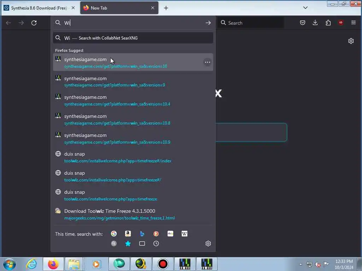Image resolution: width=362 pixels, height=271 pixels.
Task: Open duix snap suggestion ending in timefreeze#/index
Action: pyautogui.click(x=133, y=157)
